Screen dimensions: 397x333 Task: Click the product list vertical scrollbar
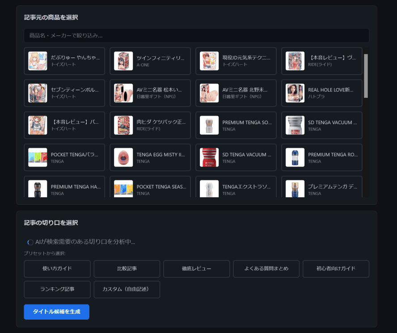366,76
